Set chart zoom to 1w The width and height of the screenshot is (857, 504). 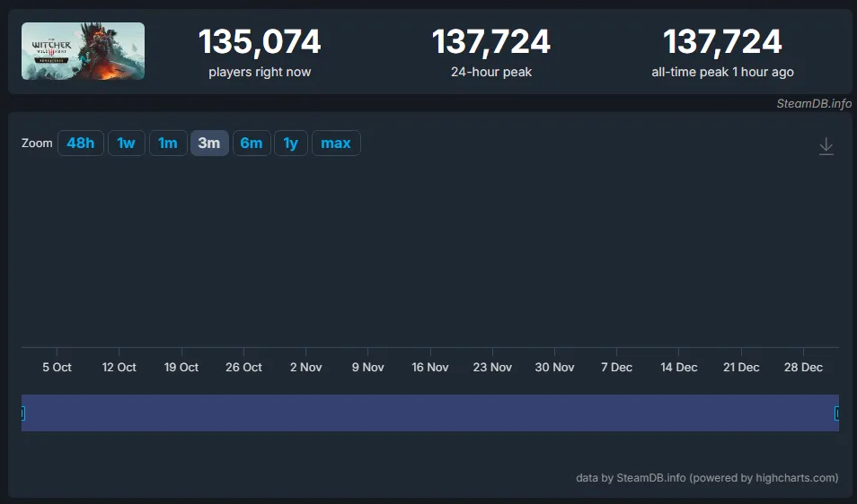coord(127,143)
